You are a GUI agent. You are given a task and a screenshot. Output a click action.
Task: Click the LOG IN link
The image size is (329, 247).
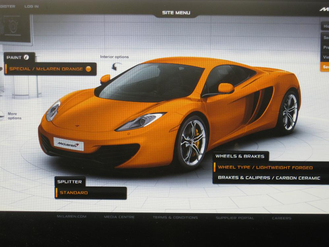(x=32, y=7)
